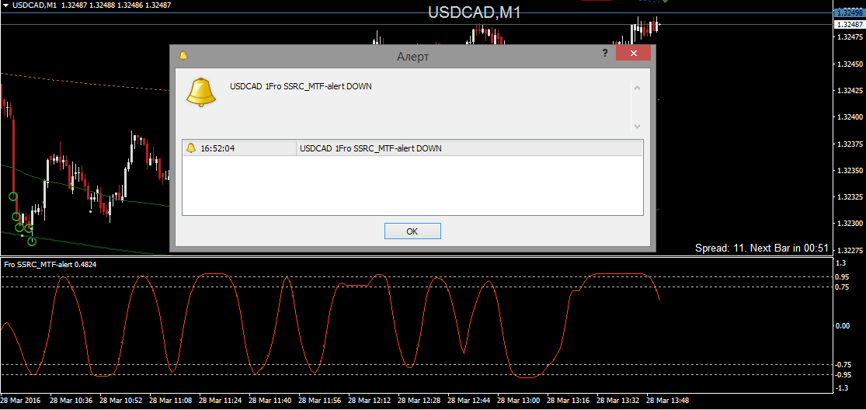Click the alert message text at the top of the dialog
Image resolution: width=866 pixels, height=410 pixels.
coord(301,86)
